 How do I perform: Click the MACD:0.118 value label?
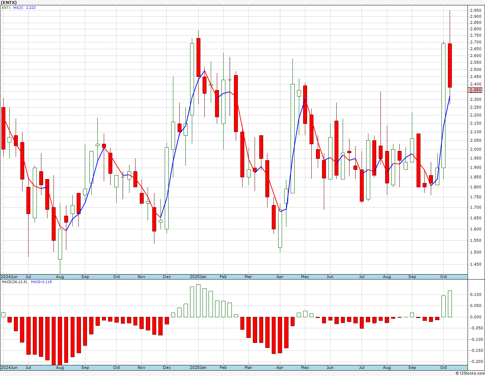pos(41,282)
